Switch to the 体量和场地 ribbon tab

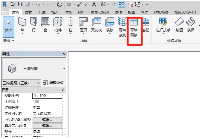[100, 13]
